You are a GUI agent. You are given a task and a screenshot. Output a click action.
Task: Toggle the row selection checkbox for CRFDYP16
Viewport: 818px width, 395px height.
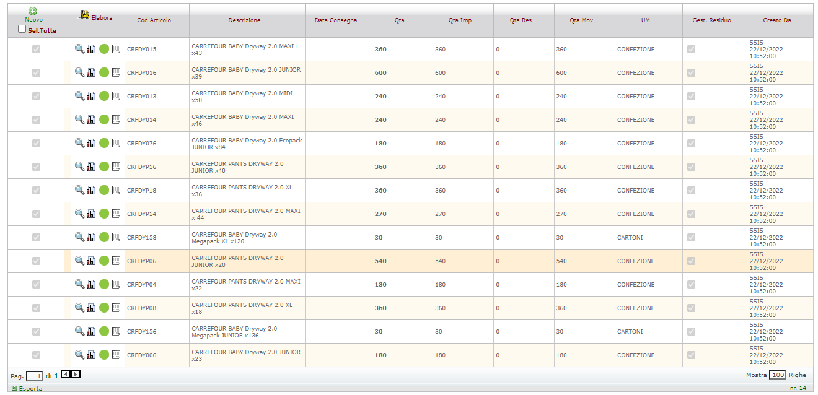[x=36, y=167]
